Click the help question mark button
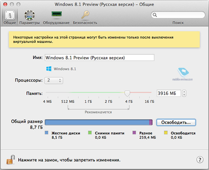 pos(200,160)
